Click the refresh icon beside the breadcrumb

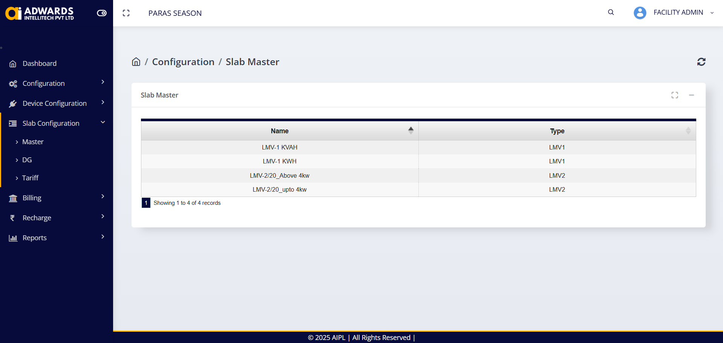point(701,62)
